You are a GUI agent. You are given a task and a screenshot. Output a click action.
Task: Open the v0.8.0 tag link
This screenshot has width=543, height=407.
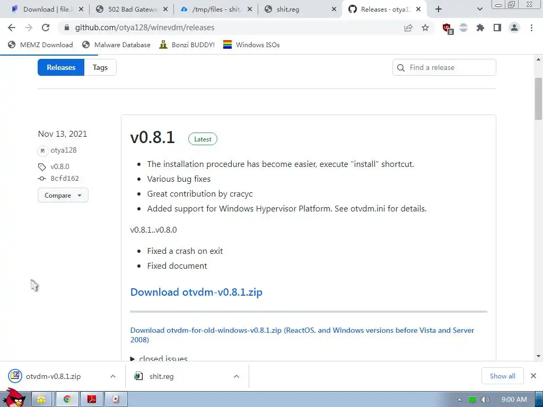(60, 166)
